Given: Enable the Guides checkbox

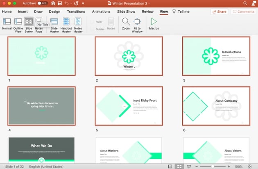Looking at the screenshot, I should point(91,29).
